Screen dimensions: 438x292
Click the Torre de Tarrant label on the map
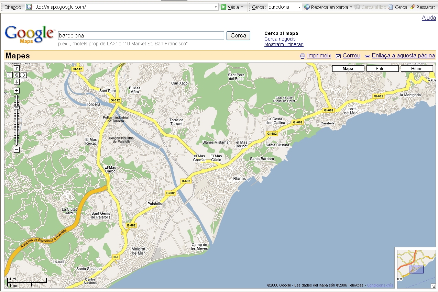(176, 122)
